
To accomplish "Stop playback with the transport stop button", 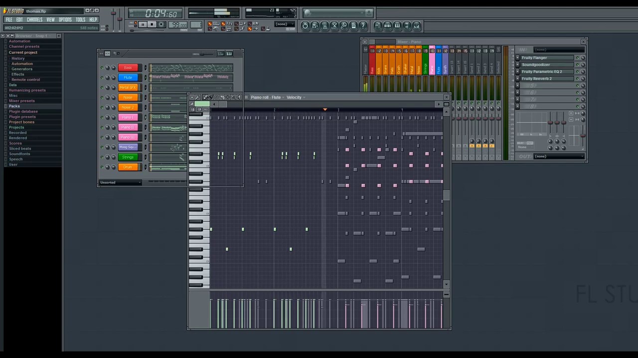I will coord(152,24).
